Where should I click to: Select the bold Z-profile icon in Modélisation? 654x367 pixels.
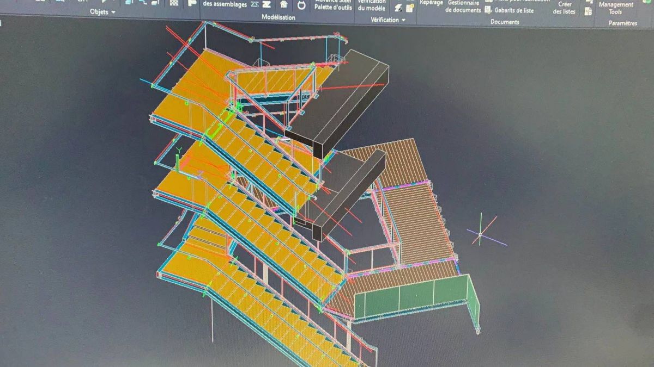266,4
